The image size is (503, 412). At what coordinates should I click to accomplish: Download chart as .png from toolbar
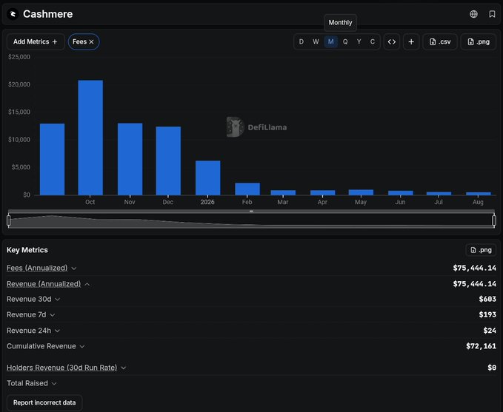pyautogui.click(x=479, y=41)
